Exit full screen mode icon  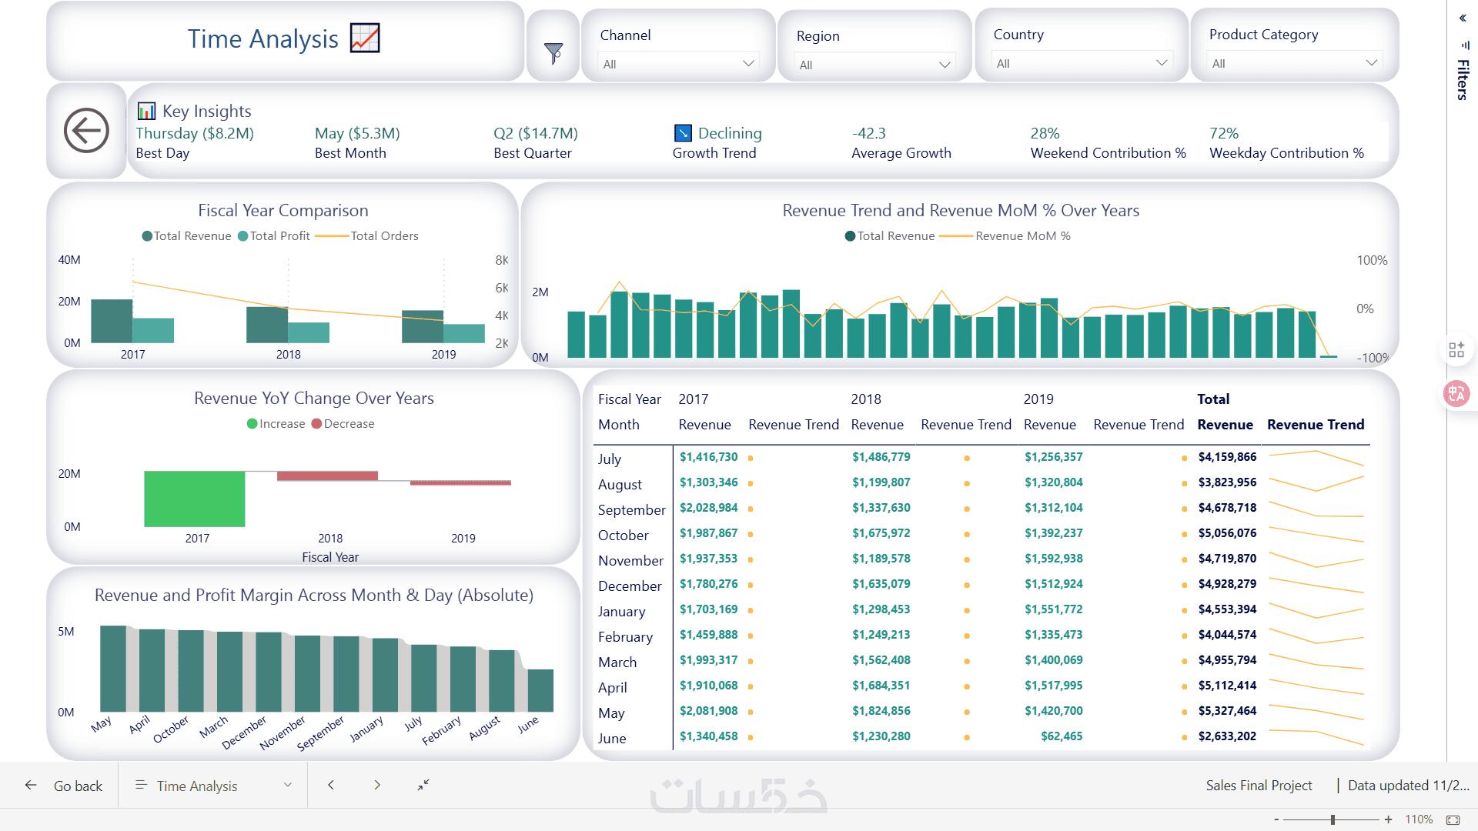(423, 785)
